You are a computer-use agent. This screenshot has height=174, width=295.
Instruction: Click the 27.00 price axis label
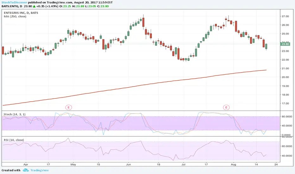pos(285,16)
